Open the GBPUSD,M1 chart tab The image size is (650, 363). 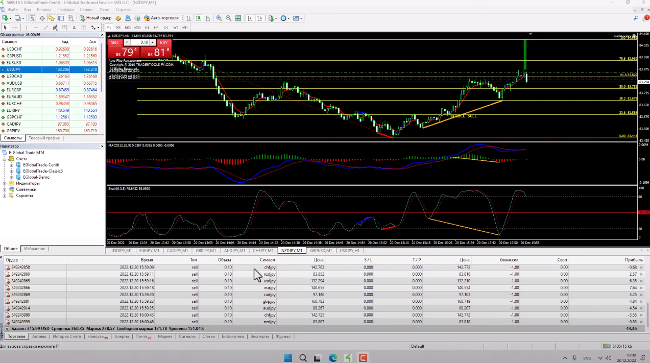[321, 251]
